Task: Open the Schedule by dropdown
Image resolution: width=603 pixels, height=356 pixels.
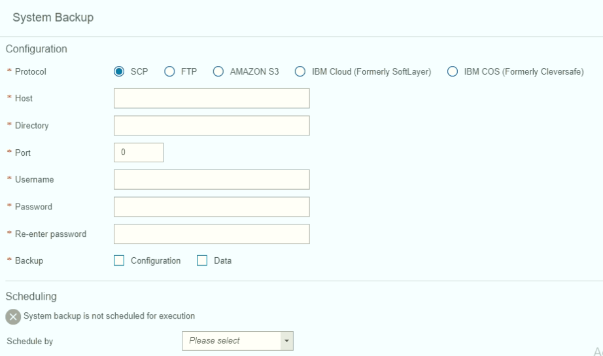Action: coord(237,341)
